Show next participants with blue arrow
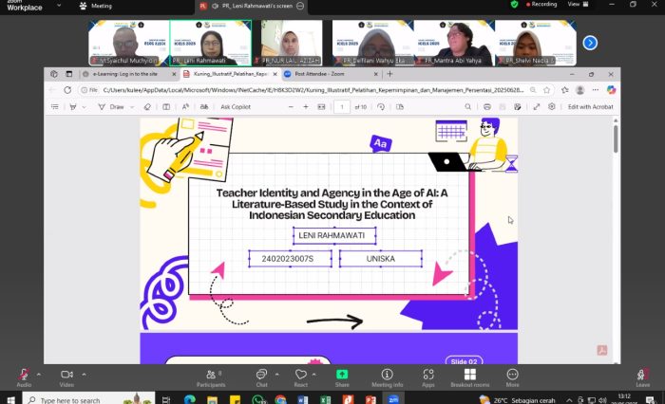665x404 pixels. tap(589, 43)
